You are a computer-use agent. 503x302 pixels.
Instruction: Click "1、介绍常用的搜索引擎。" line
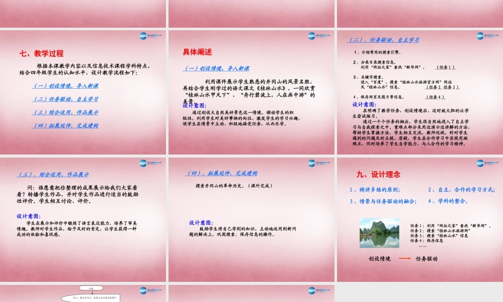378,52
